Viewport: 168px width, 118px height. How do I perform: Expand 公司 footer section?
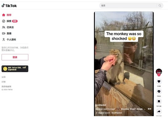tap(4, 77)
